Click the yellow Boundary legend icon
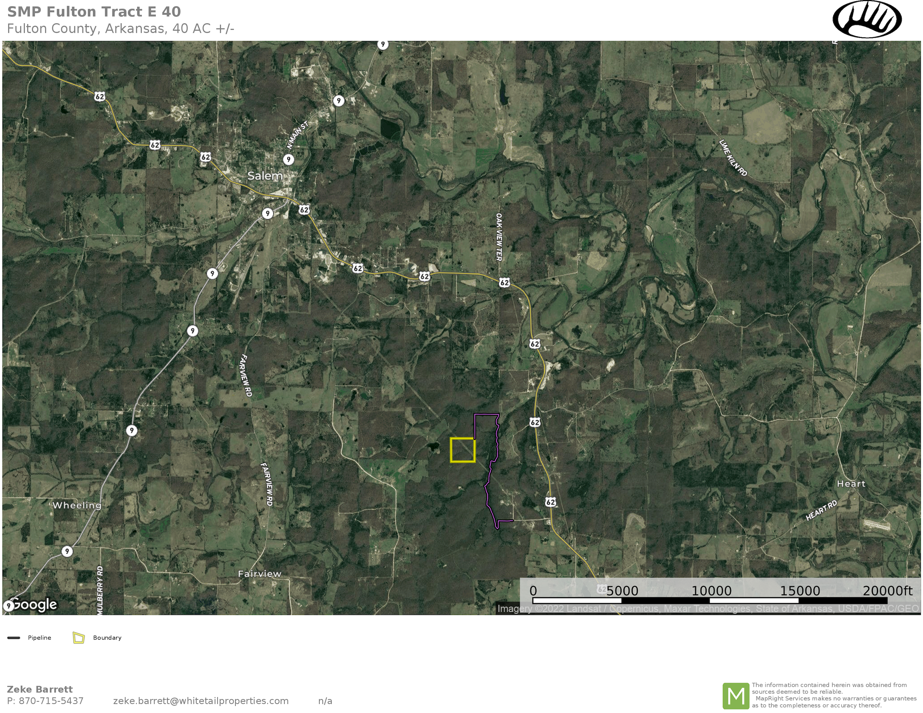This screenshot has height=713, width=923. (79, 638)
